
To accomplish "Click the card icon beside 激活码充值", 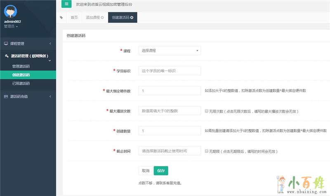I will click(x=6, y=97).
